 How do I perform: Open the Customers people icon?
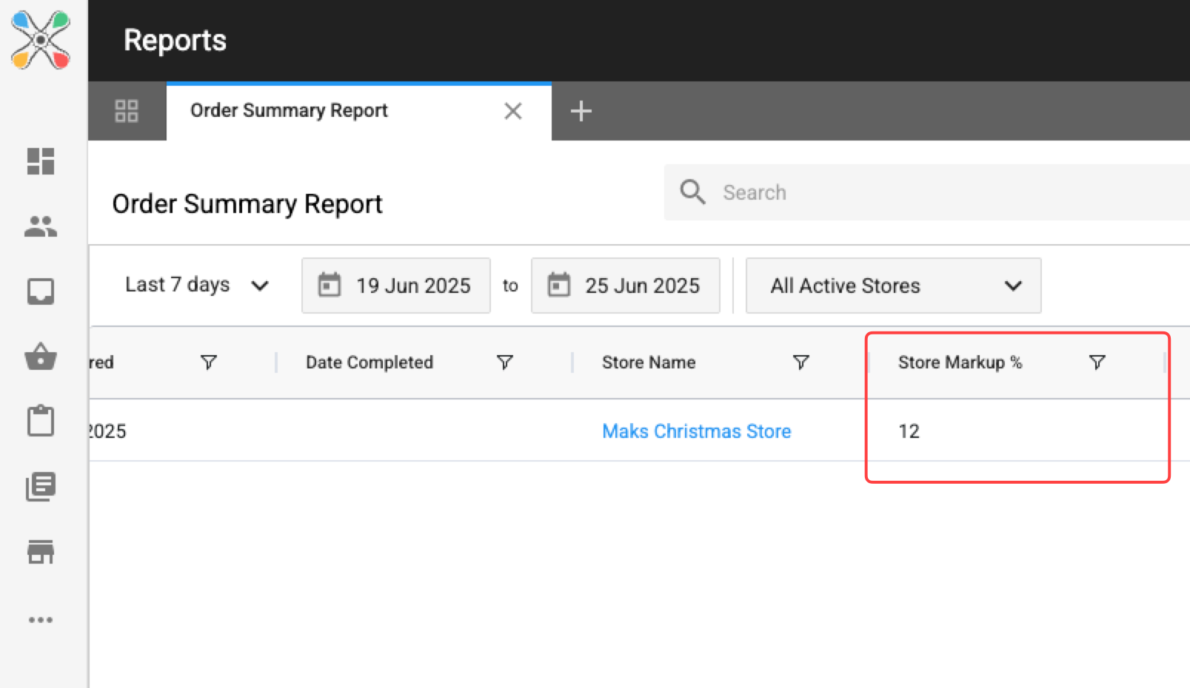tap(41, 226)
